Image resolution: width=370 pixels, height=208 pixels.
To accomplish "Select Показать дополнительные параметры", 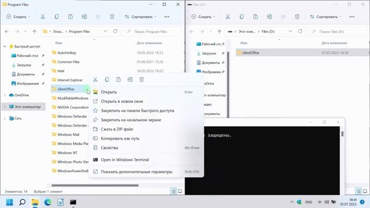I will click(146, 172).
